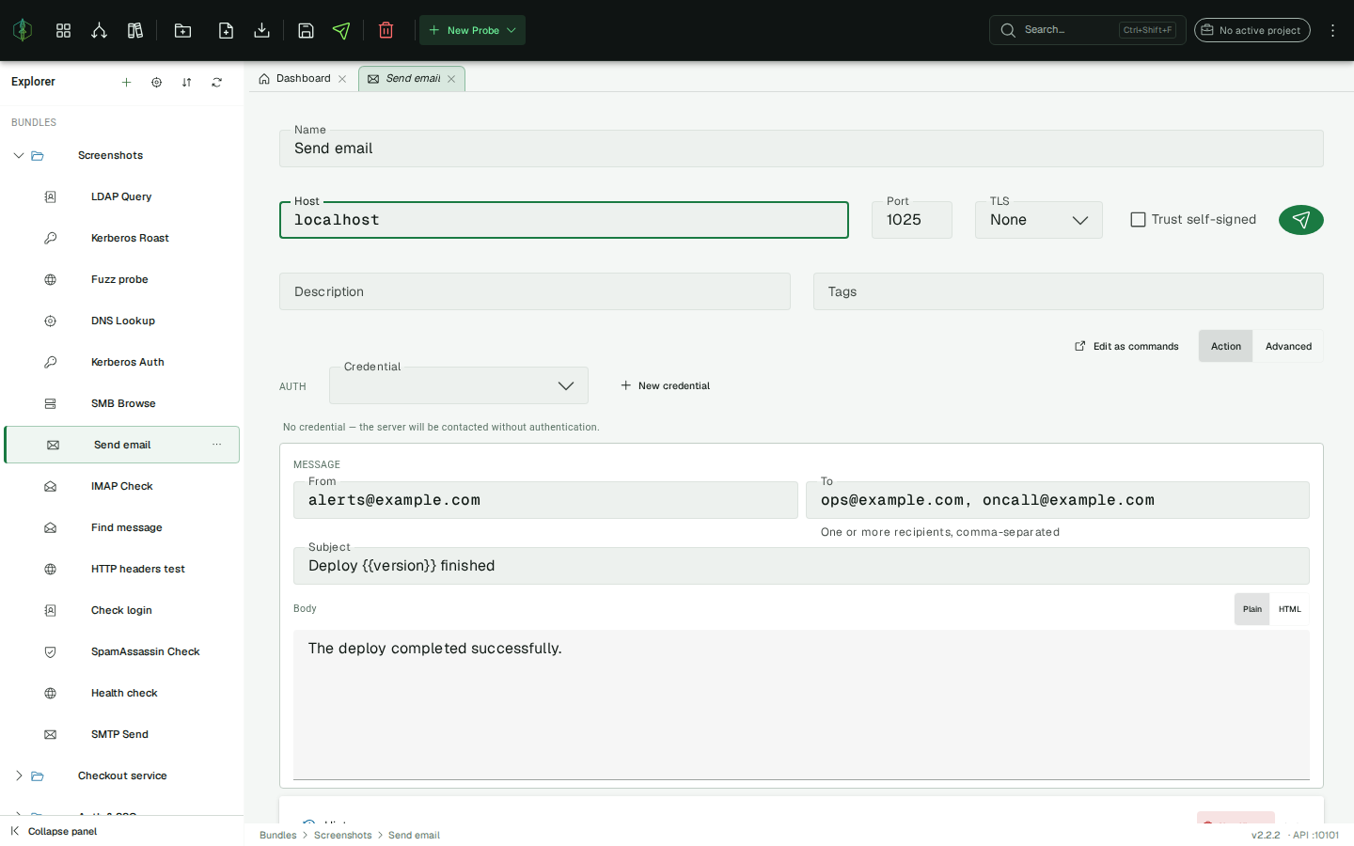Click the Subject field

[x=801, y=566]
